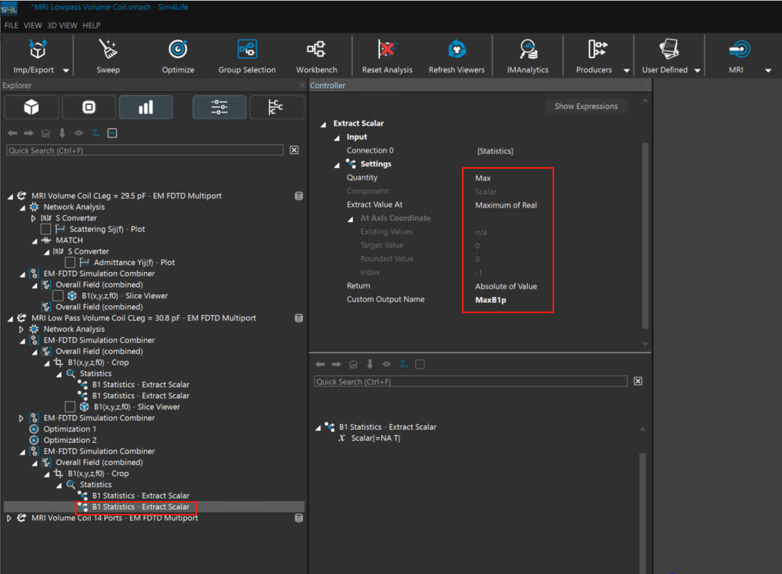Open the Optimize tool
Viewport: 782px width, 574px height.
pyautogui.click(x=178, y=50)
